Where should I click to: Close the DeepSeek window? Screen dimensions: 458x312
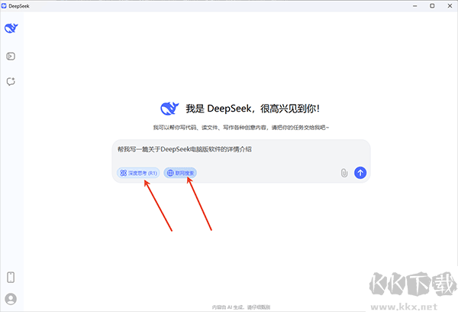[x=450, y=6]
